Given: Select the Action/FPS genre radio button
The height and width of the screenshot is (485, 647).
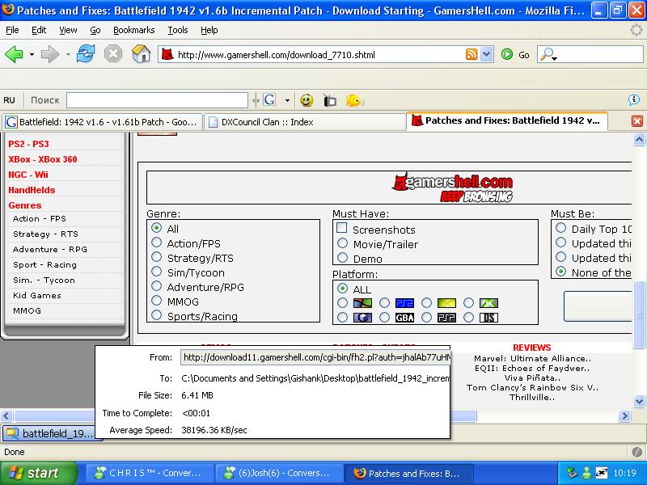Looking at the screenshot, I should point(156,242).
